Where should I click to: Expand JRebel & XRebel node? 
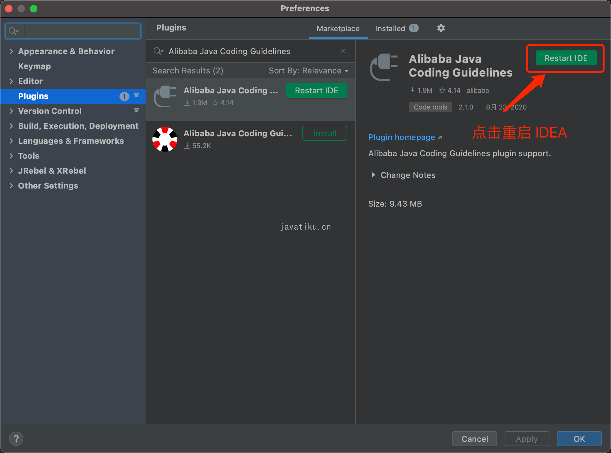pyautogui.click(x=11, y=171)
